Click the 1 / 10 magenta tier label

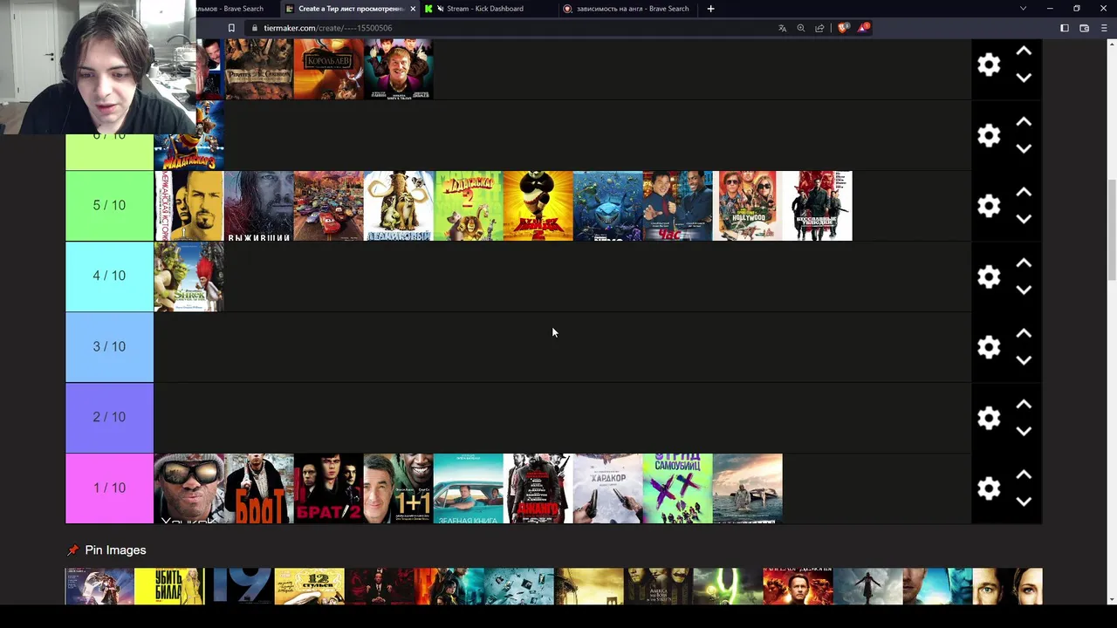click(109, 488)
